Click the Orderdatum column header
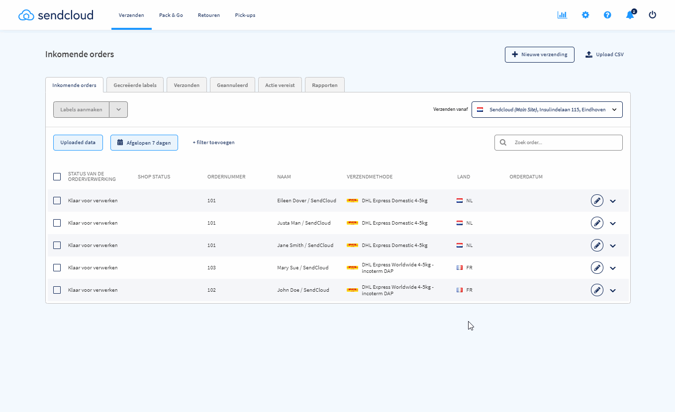The height and width of the screenshot is (412, 675). (526, 177)
